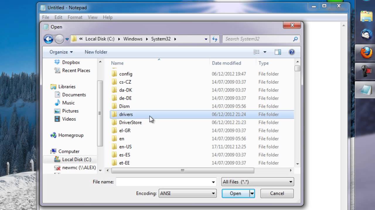The height and width of the screenshot is (210, 375).
Task: Select Local Disk (C:) in navigation pane
Action: 73,160
